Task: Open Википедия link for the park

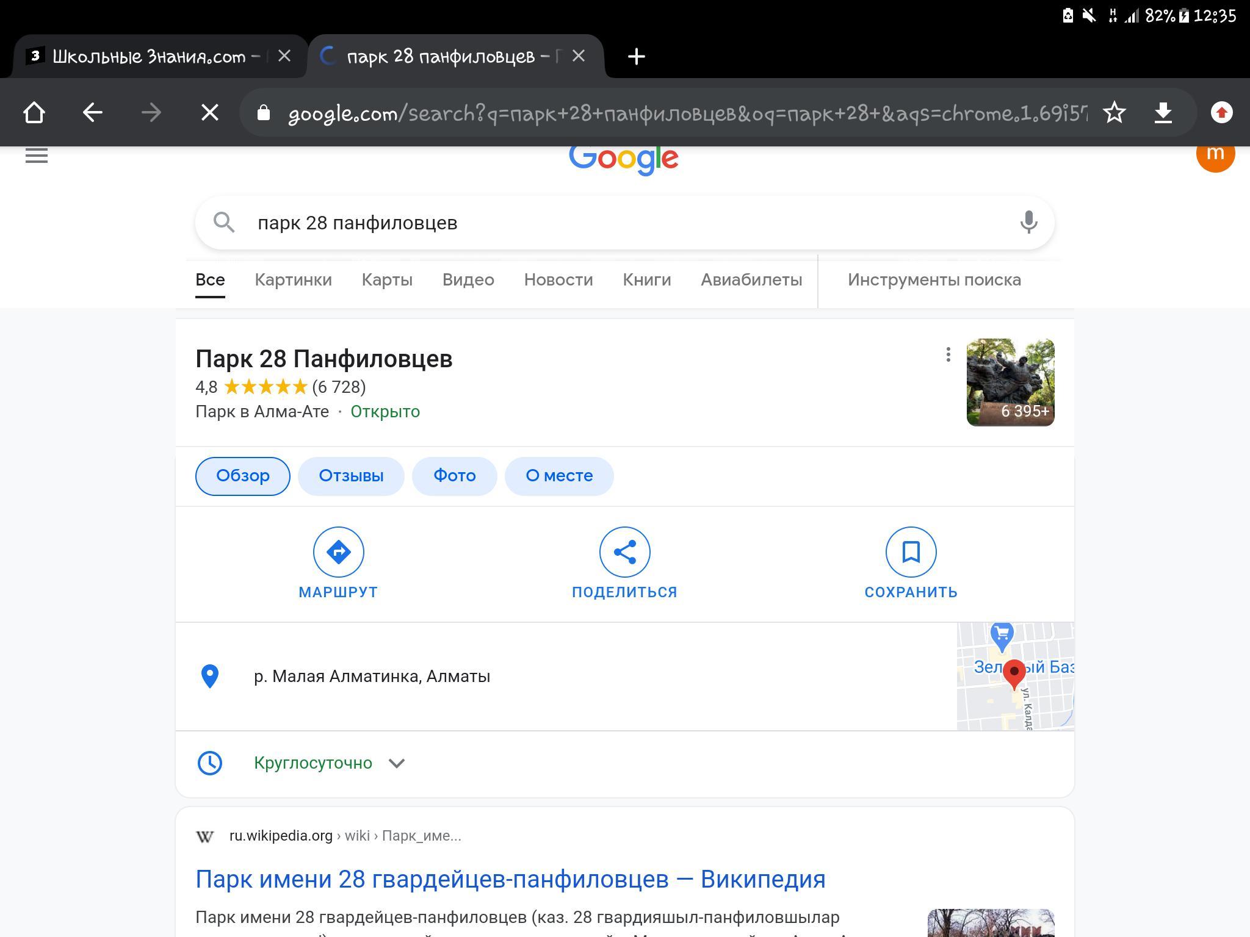Action: (x=510, y=879)
